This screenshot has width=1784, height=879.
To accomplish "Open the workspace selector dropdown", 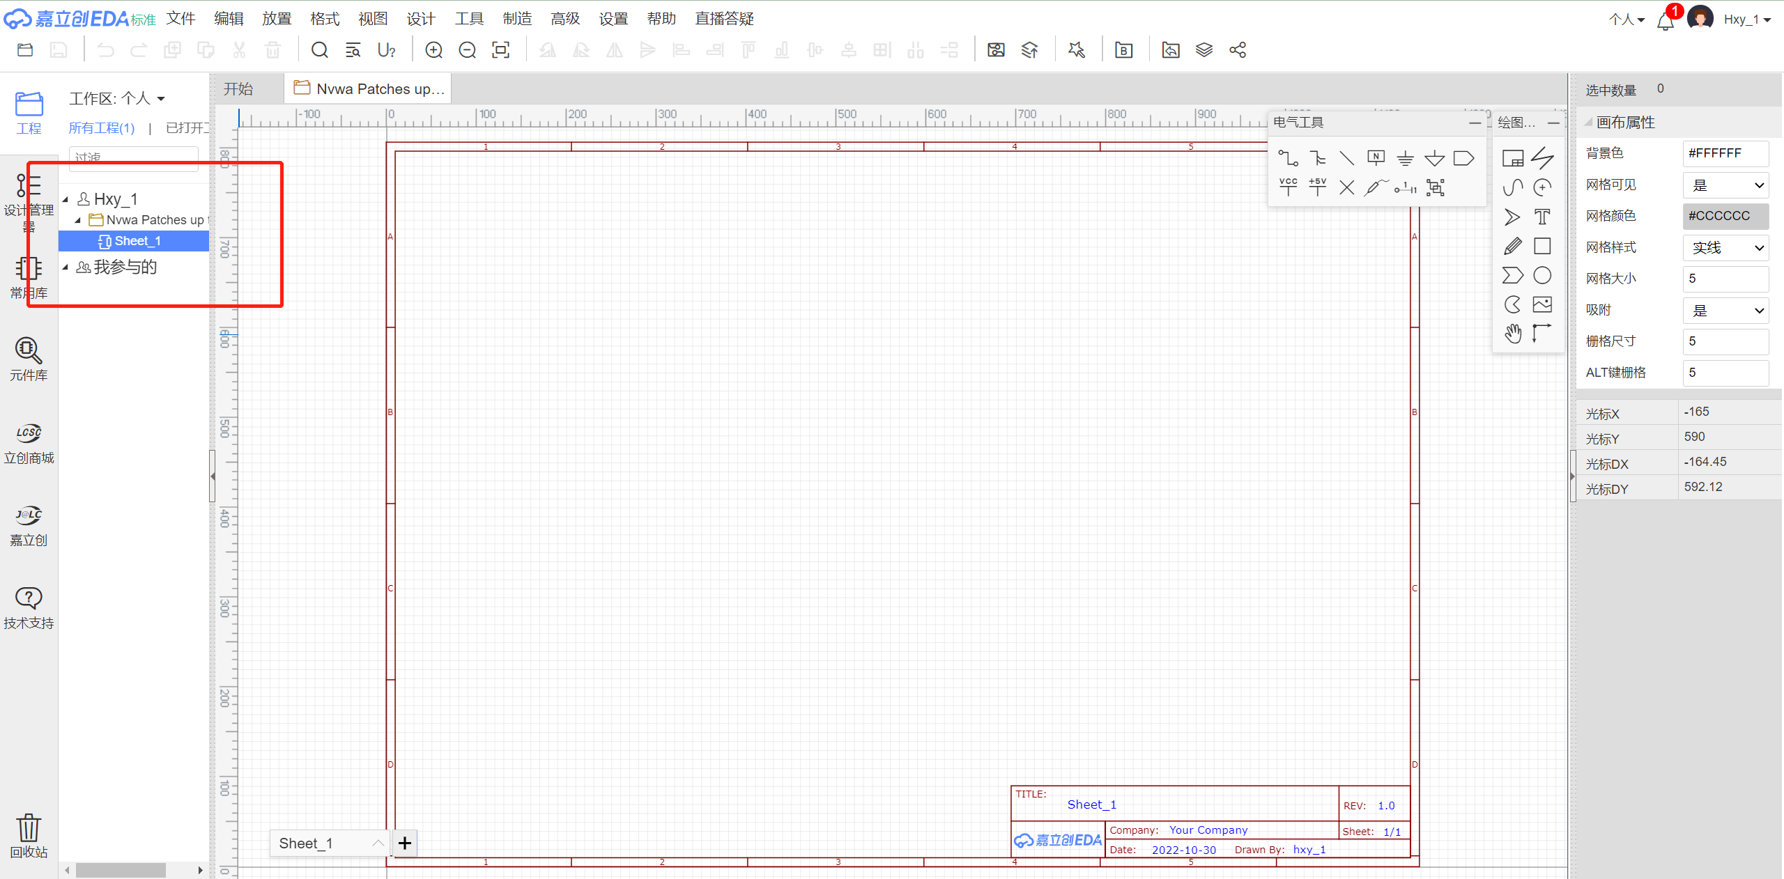I will coord(117,98).
